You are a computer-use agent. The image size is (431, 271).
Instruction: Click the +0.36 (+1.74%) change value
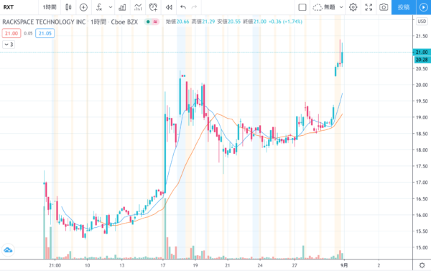pos(285,22)
